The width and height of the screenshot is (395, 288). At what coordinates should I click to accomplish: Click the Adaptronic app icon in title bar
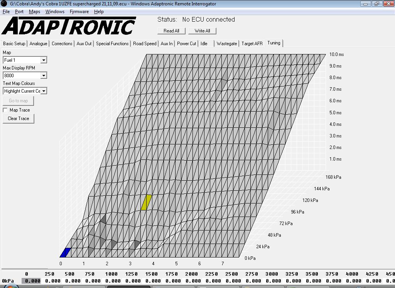point(4,3)
